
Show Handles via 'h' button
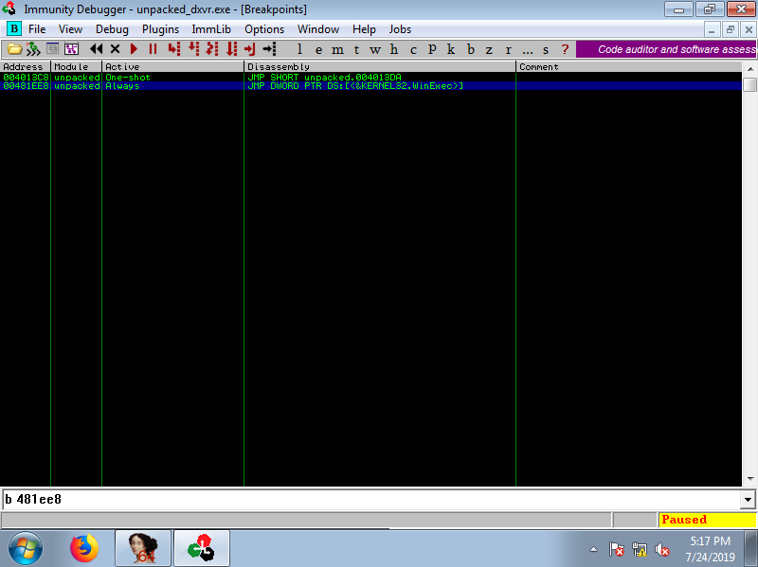click(x=394, y=50)
